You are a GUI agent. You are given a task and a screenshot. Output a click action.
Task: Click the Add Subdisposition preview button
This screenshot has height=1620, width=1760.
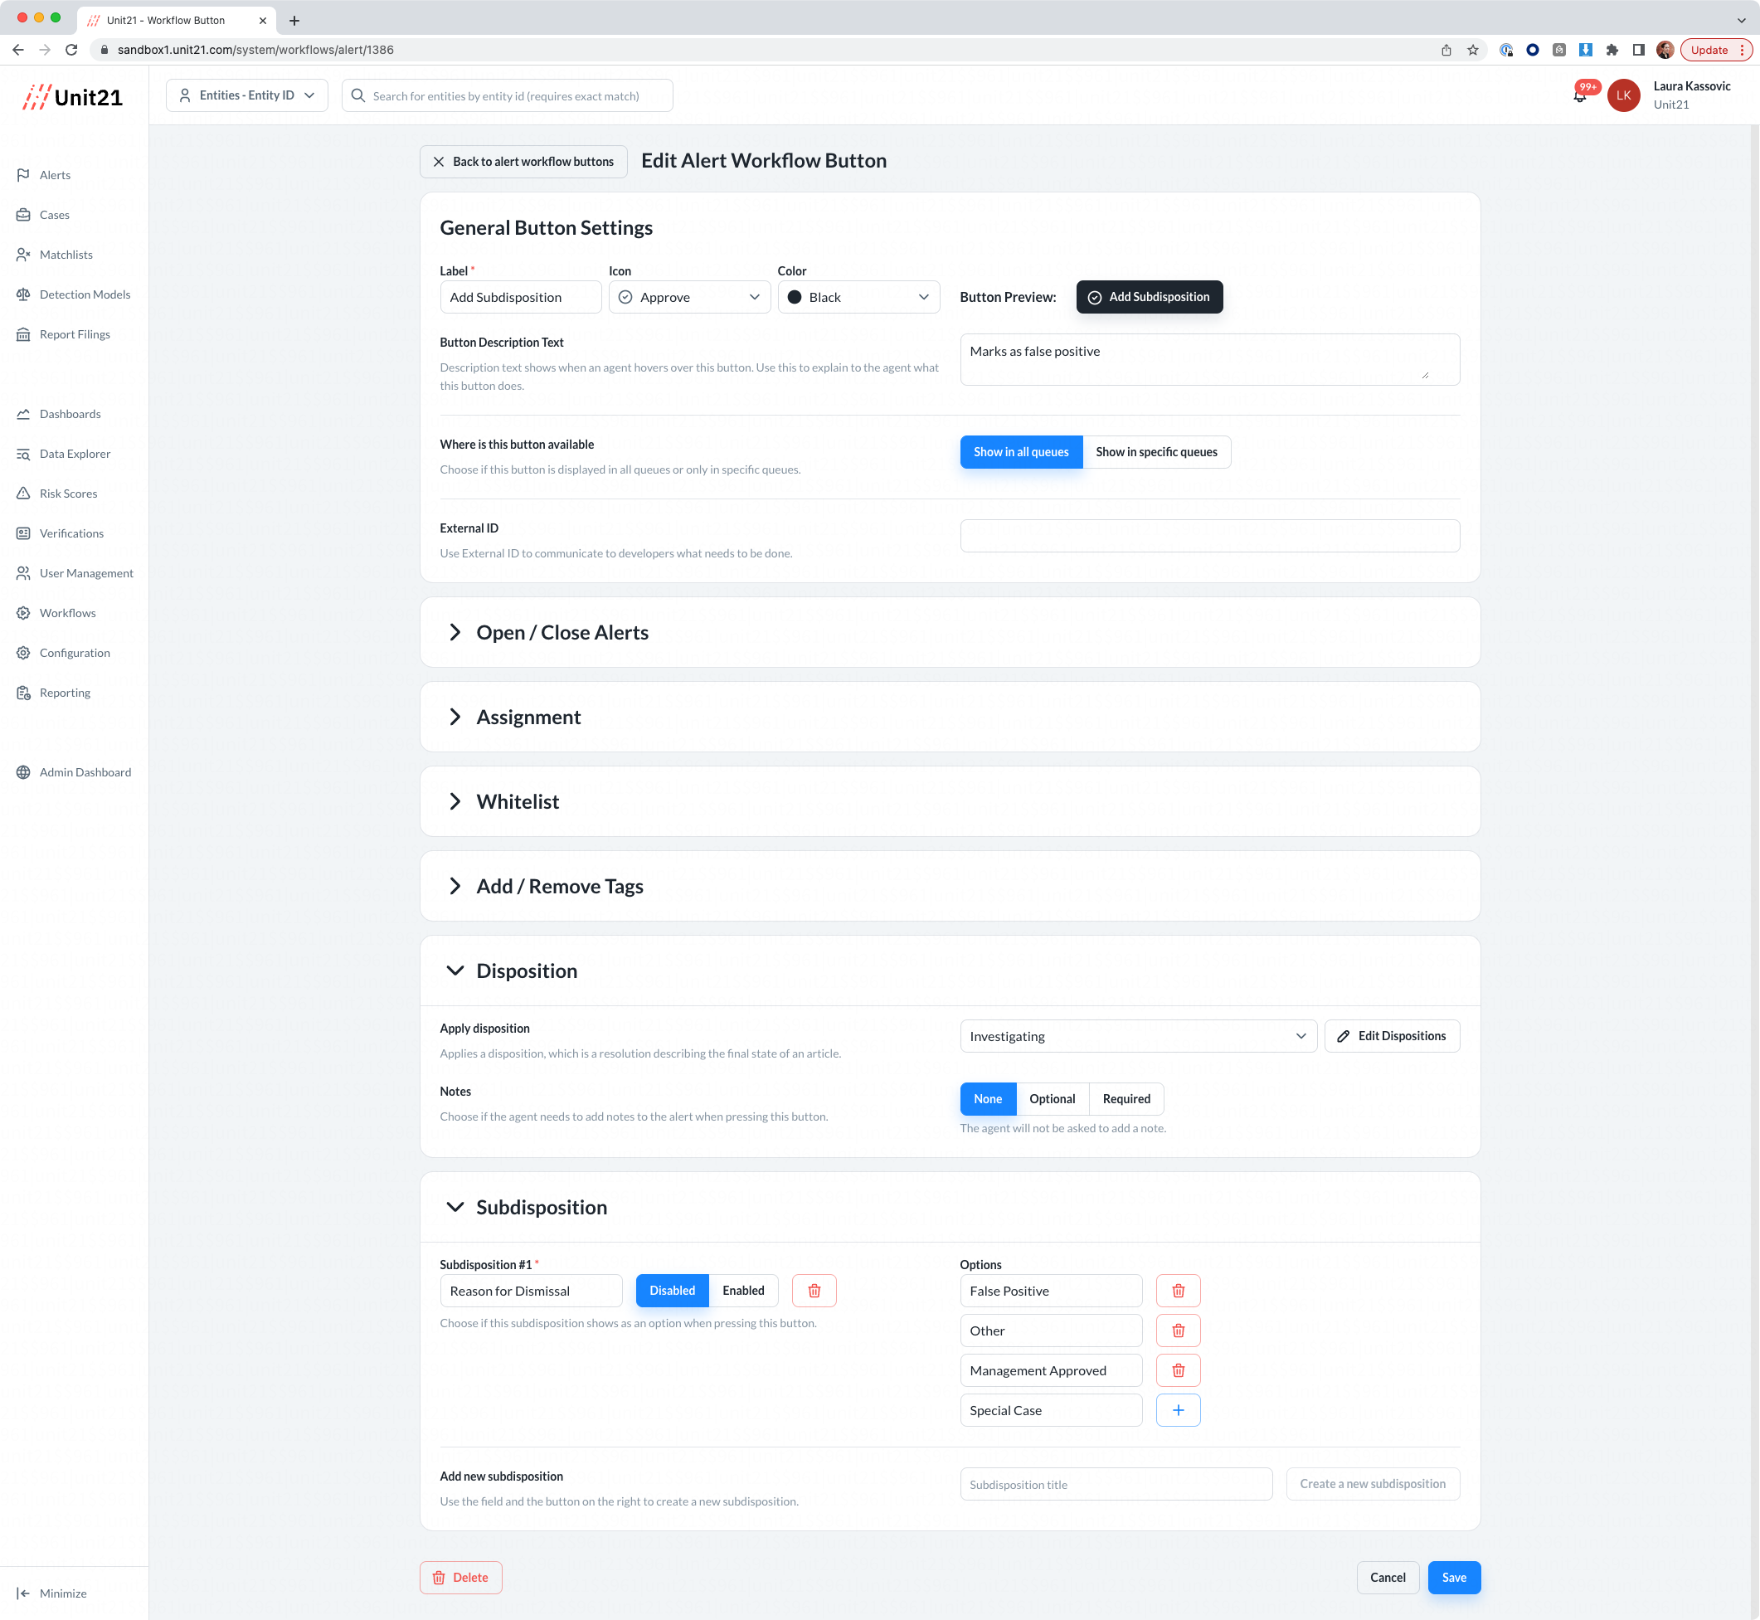[x=1149, y=297]
